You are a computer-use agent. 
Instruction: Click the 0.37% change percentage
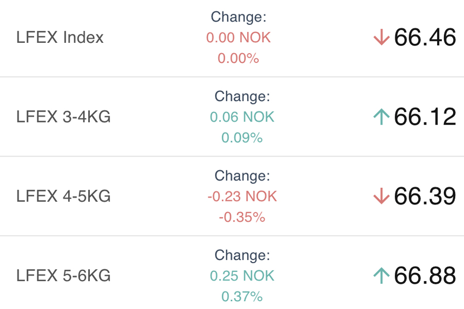(242, 296)
